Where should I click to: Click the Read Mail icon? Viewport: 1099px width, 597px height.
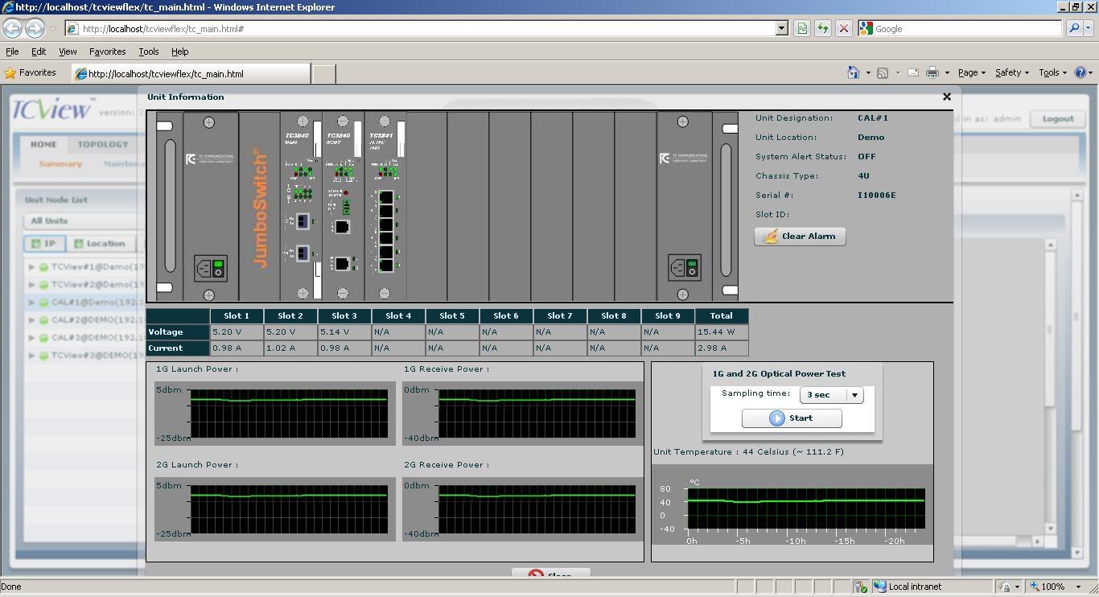913,72
